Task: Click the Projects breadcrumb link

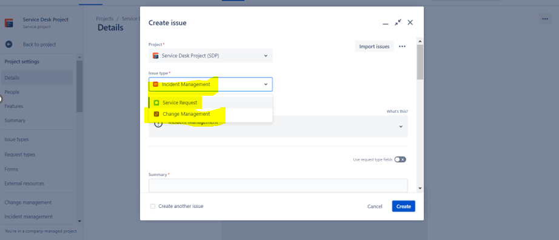Action: pyautogui.click(x=105, y=19)
